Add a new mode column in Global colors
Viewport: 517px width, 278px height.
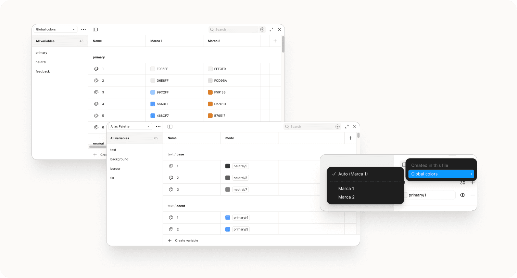click(275, 41)
